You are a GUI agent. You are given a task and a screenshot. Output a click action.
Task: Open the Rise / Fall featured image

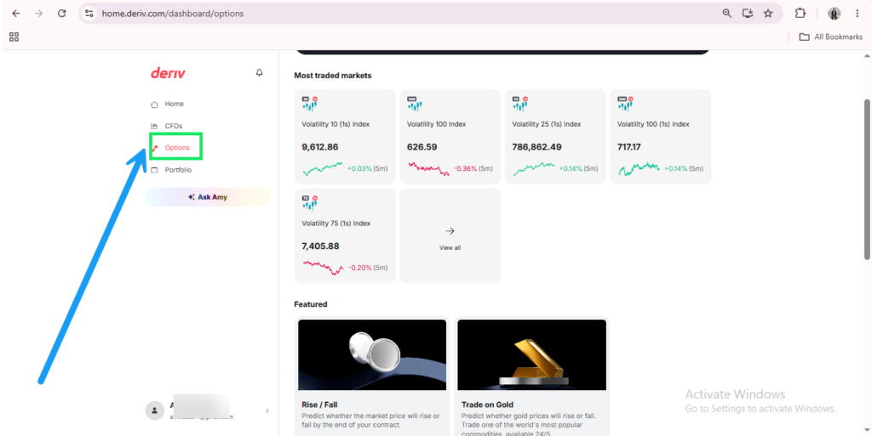[372, 354]
